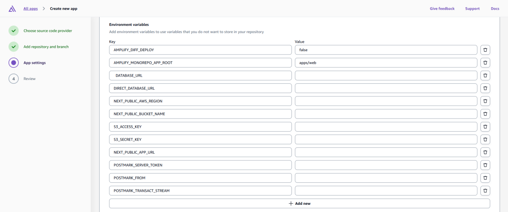Image resolution: width=508 pixels, height=212 pixels.
Task: Open the Docs link
Action: point(495,9)
